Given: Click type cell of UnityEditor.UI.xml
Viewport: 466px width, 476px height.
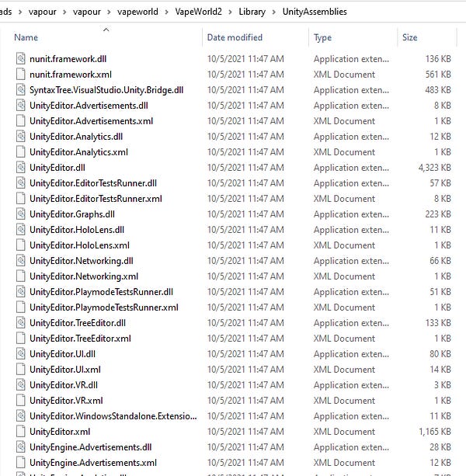Looking at the screenshot, I should pyautogui.click(x=344, y=369).
